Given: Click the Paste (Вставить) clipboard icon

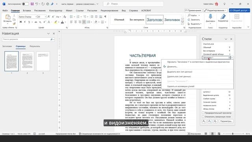Looking at the screenshot, I should point(7,17).
